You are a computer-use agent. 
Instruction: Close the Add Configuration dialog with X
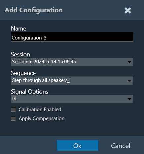pyautogui.click(x=128, y=11)
